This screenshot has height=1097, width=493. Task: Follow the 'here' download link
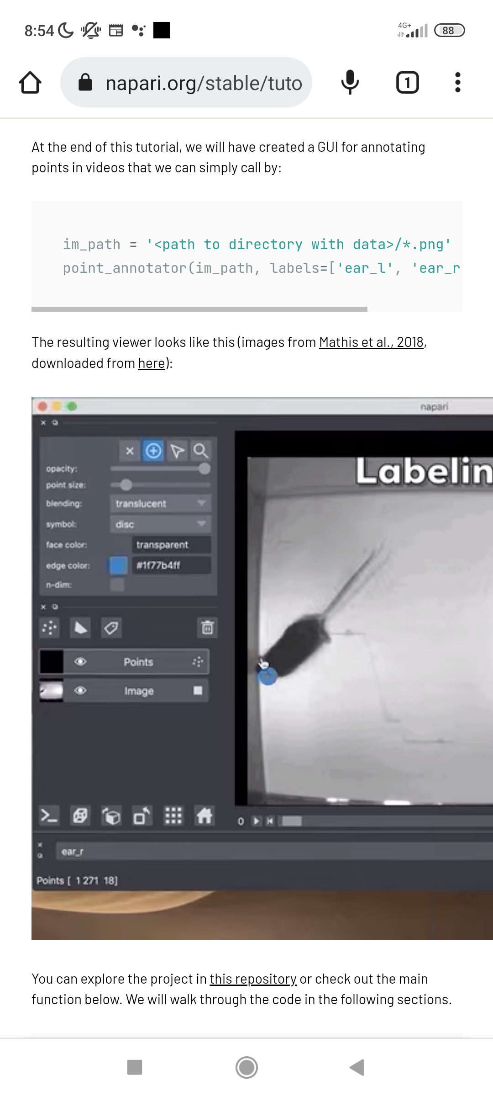coord(151,363)
